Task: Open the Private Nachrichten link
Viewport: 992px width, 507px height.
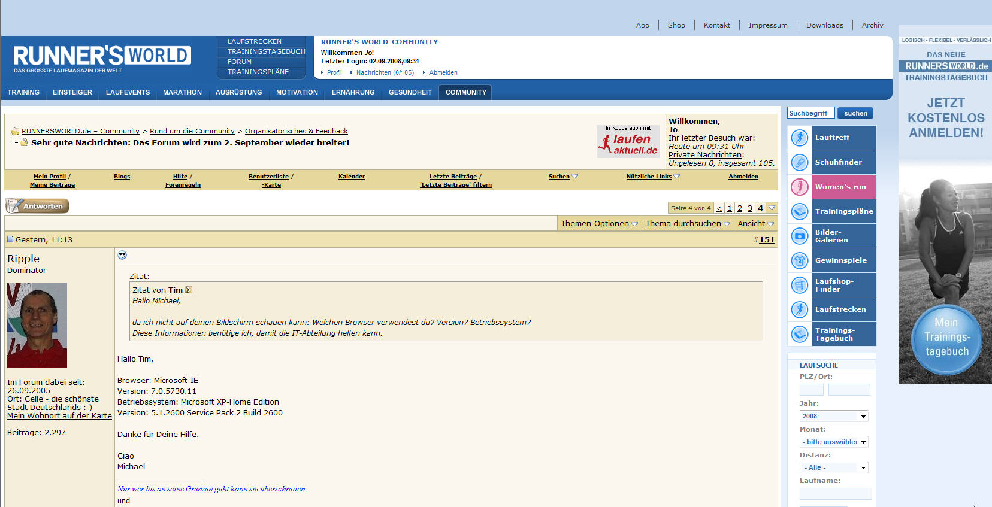Action: tap(704, 154)
